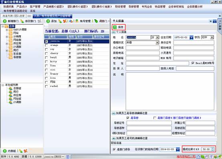Click the 总部组 group icon in 本社组列表
222x159 pixels.
[x=10, y=88]
